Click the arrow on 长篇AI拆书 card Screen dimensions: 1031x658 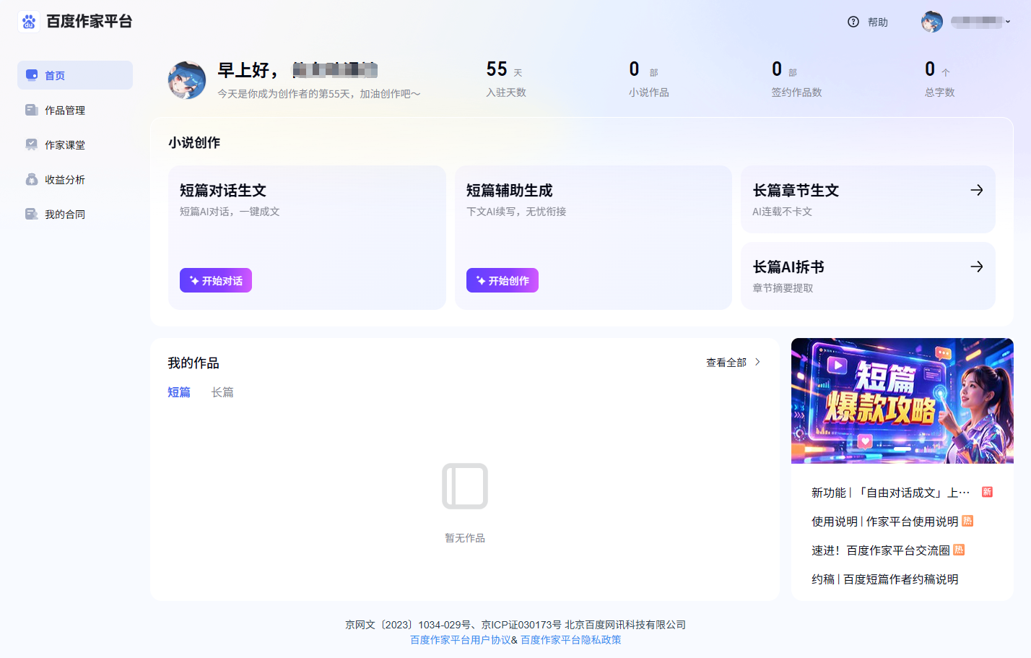click(x=977, y=267)
